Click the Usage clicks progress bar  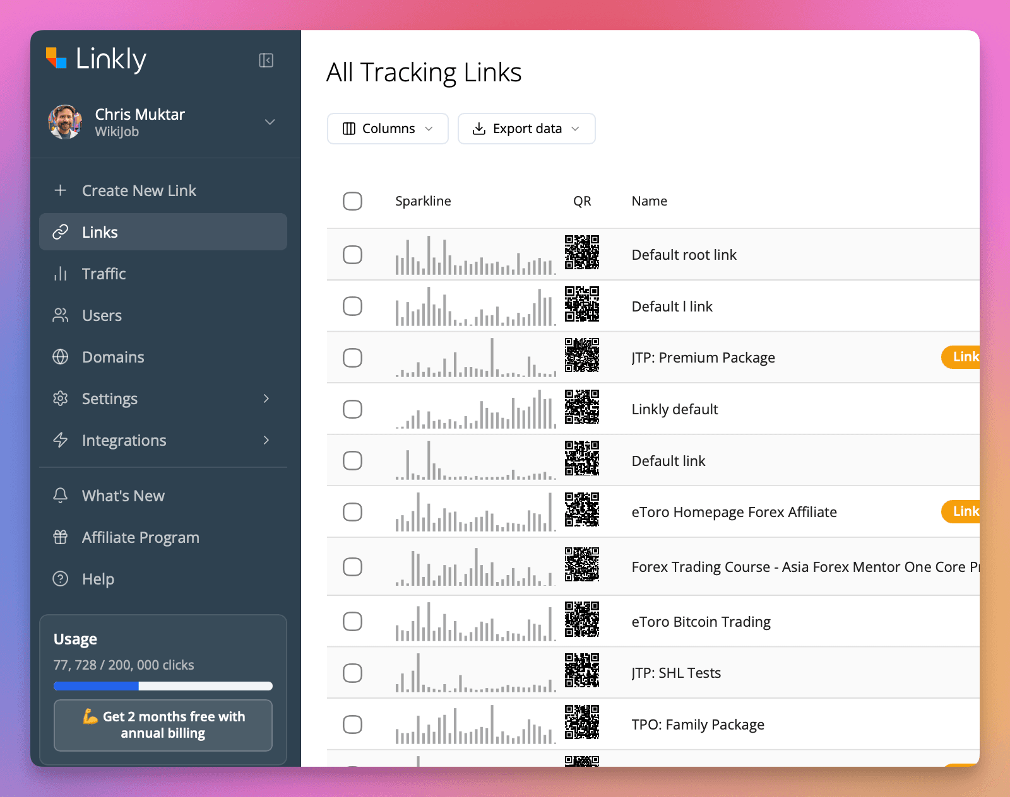(x=162, y=686)
